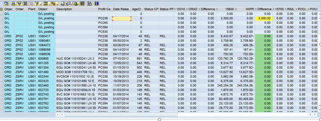Open Subtotals toolbar icon

pyautogui.click(x=55, y=3)
